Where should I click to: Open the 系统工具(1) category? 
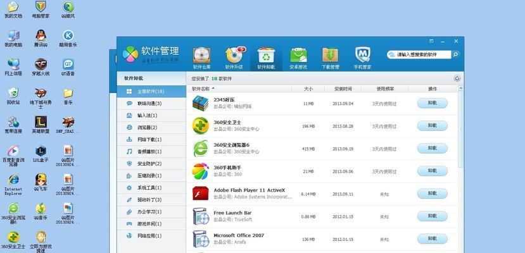tap(151, 187)
